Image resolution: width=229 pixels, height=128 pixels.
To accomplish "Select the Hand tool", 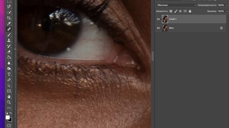I will click(x=9, y=97).
